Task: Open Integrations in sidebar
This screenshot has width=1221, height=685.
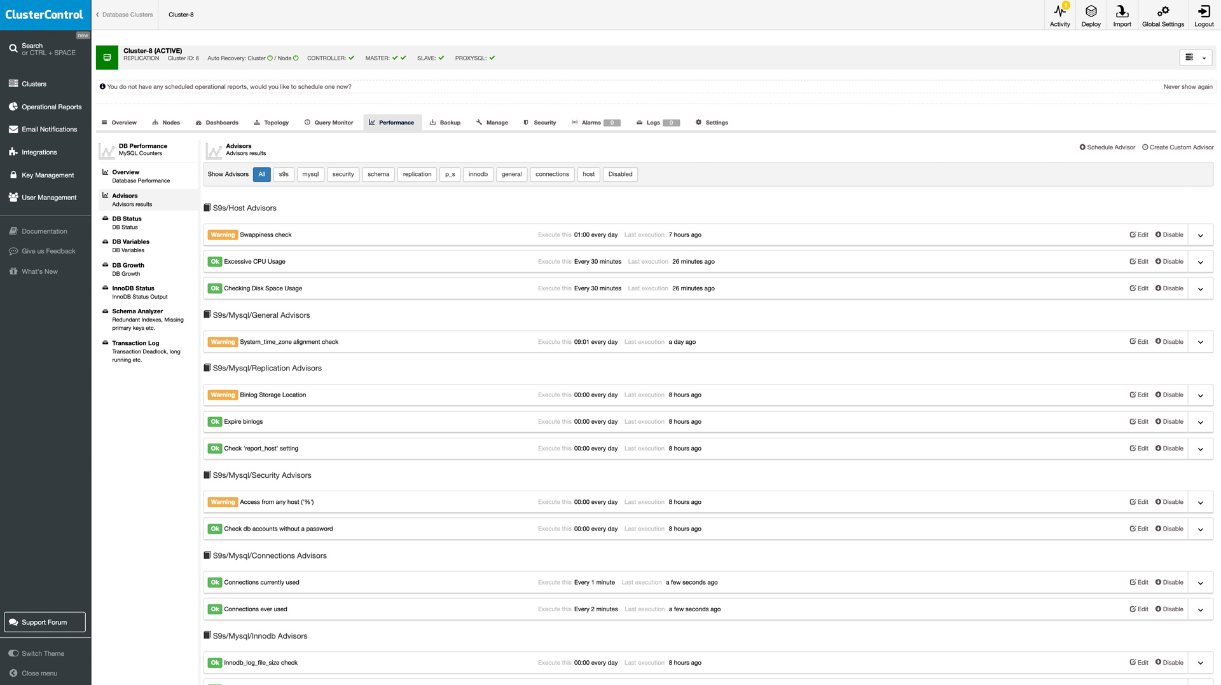Action: point(33,152)
